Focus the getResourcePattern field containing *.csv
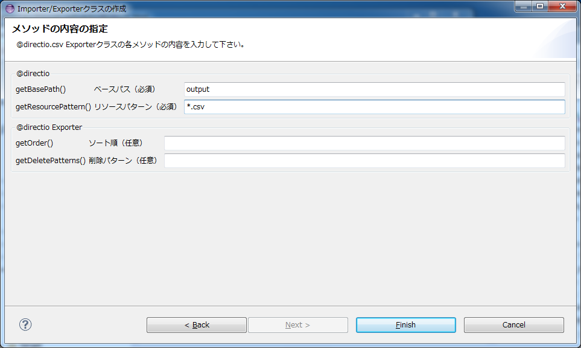The height and width of the screenshot is (348, 581). tap(374, 107)
